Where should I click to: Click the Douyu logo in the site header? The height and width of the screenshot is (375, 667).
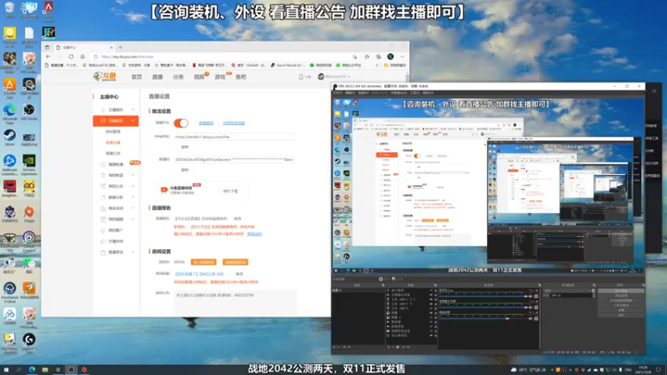(105, 77)
